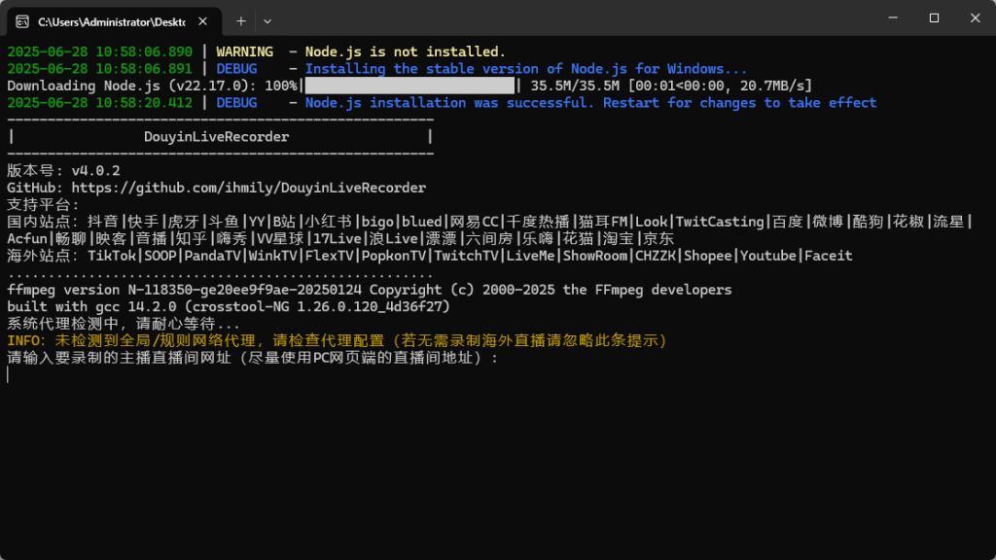Close the current terminal tab

202,20
